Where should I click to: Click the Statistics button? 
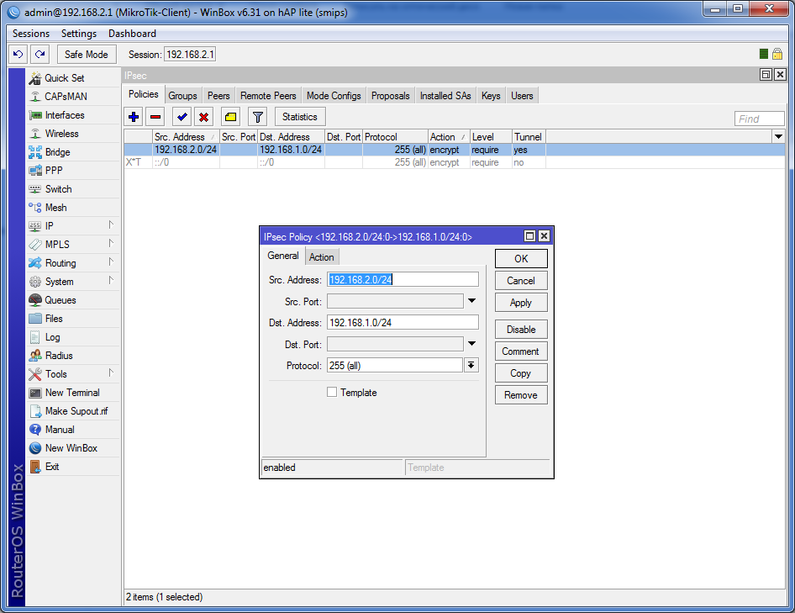pos(300,117)
